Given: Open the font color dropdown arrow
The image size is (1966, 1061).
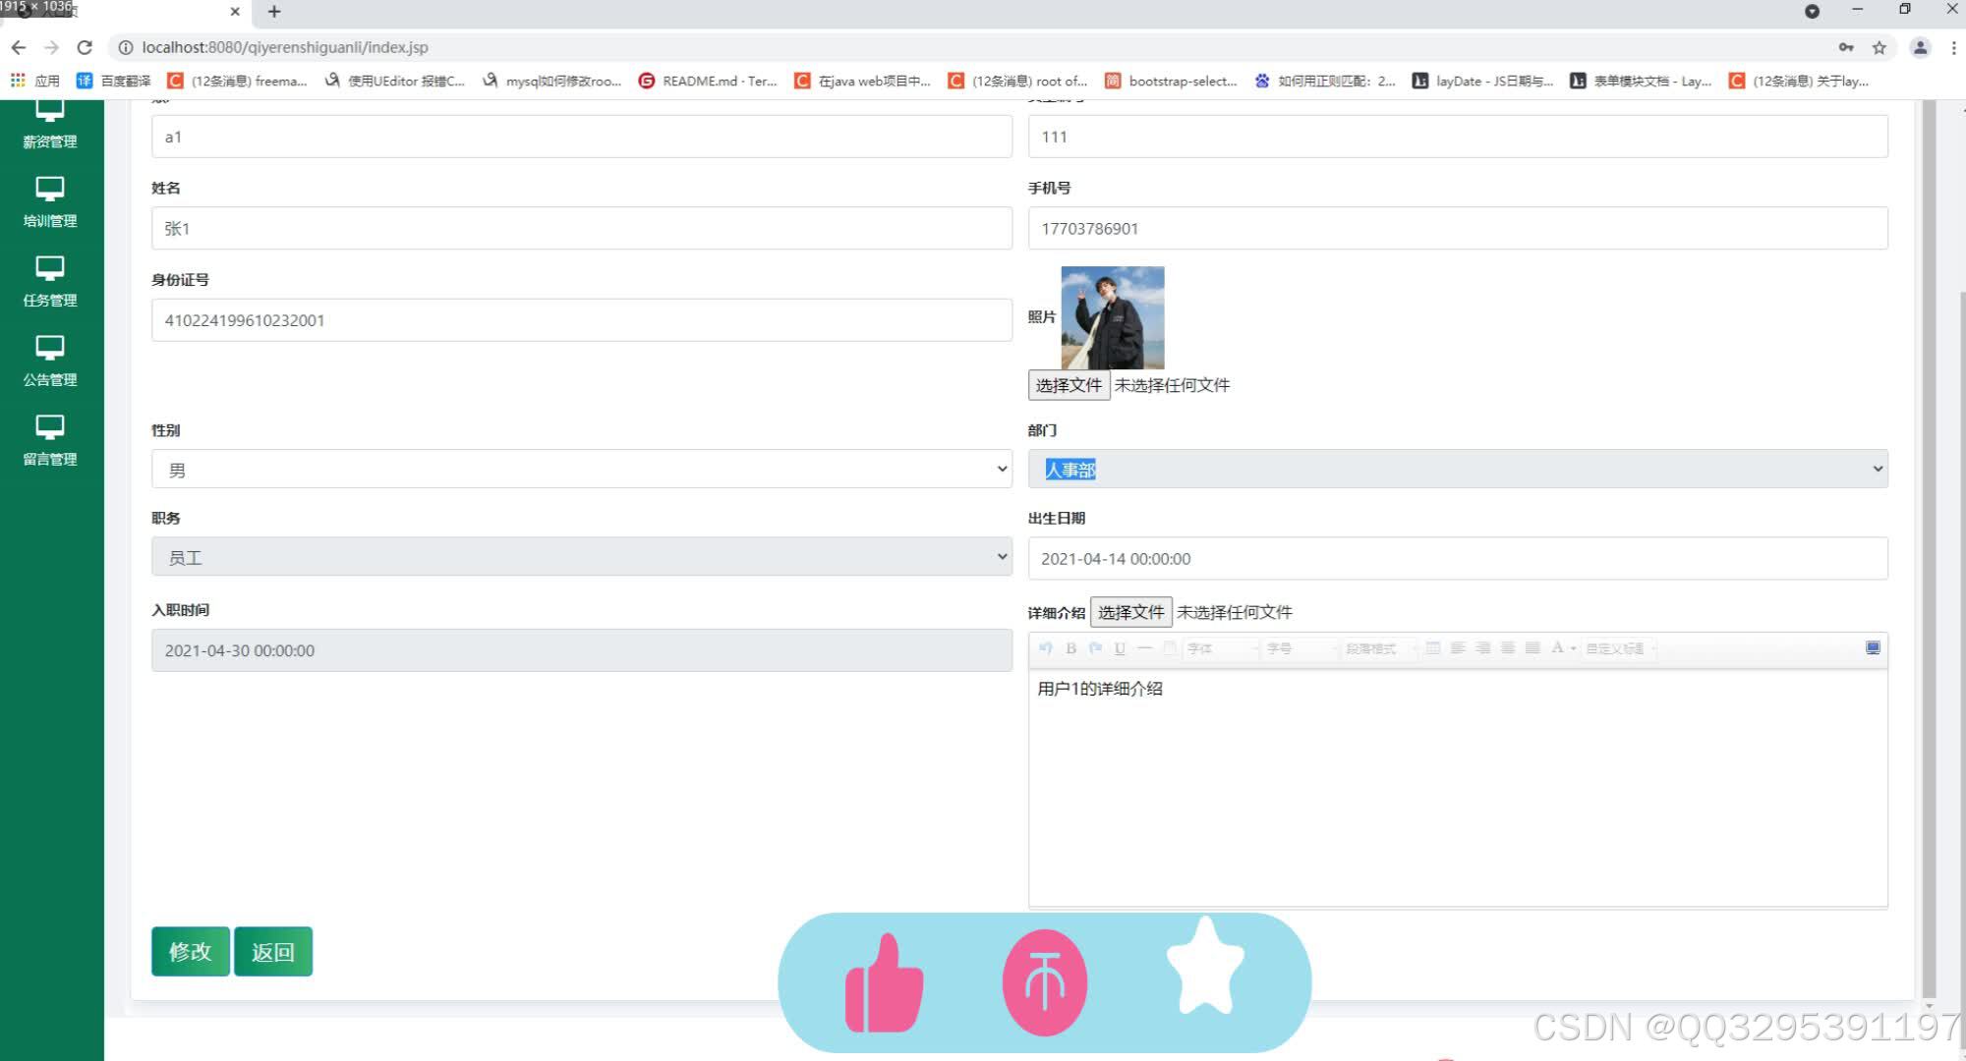Looking at the screenshot, I should point(1573,649).
